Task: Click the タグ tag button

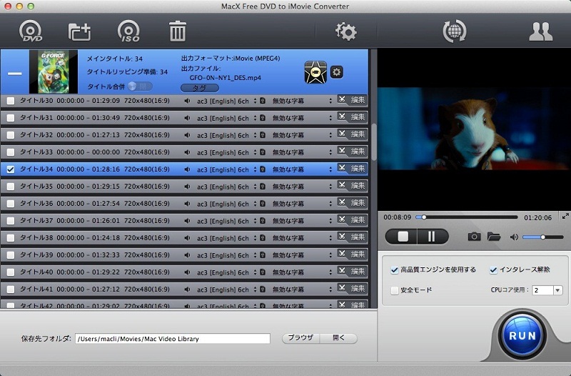Action: pos(200,88)
